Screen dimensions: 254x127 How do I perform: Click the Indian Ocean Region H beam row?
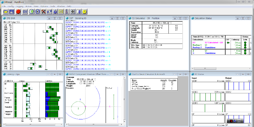[x=154, y=88]
